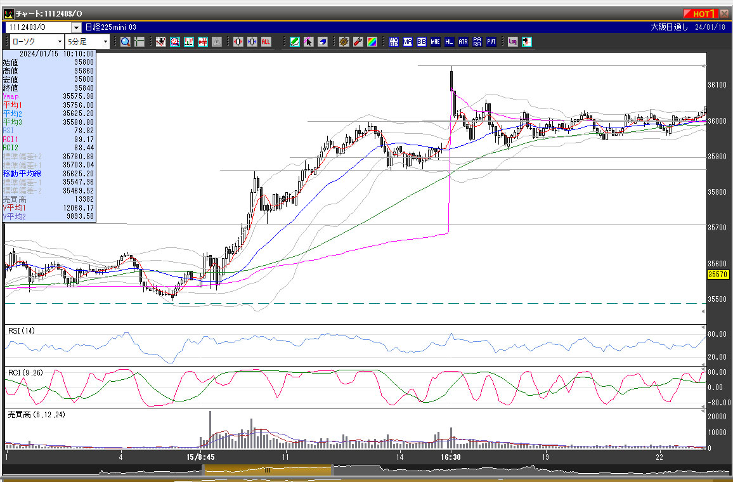Screen dimensions: 733x482
Task: Toggle the VWAP indicator button
Action: coord(394,42)
